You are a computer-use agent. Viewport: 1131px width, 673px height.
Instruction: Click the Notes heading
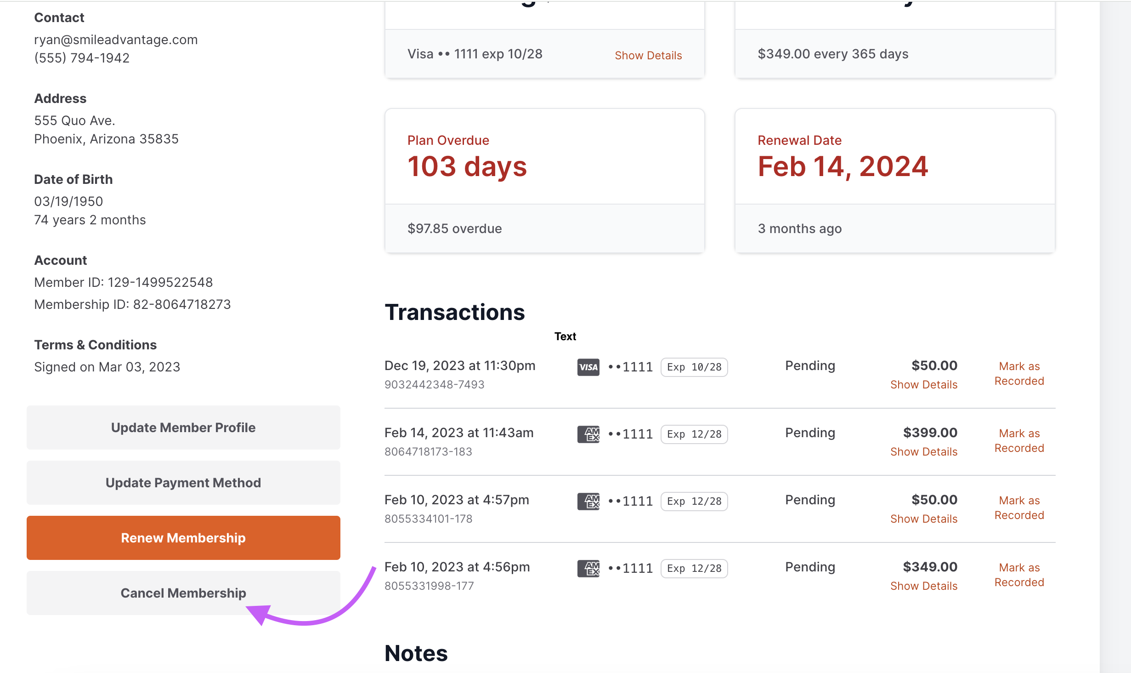(x=416, y=653)
